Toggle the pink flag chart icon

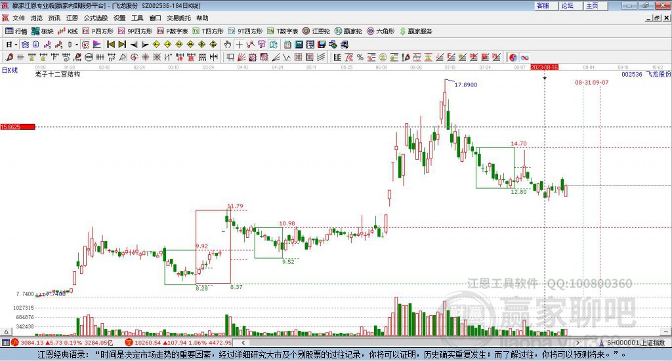point(97,45)
